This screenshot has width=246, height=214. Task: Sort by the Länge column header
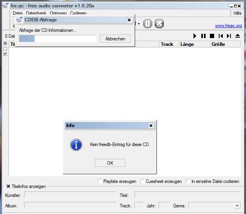pyautogui.click(x=194, y=44)
